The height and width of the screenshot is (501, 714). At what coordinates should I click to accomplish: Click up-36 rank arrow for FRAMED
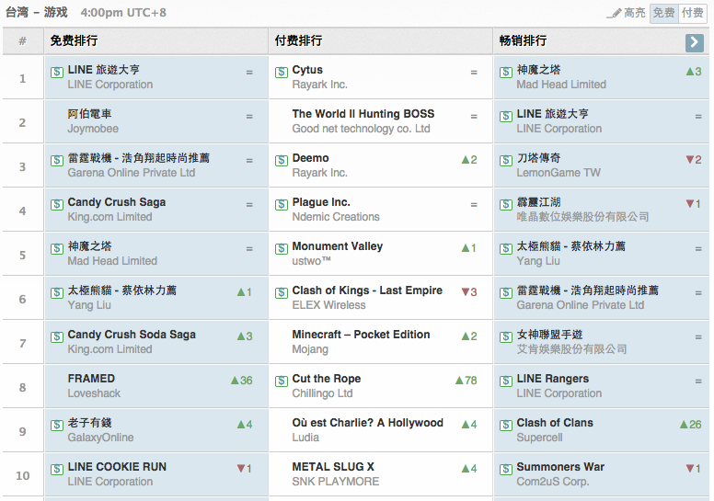click(x=241, y=381)
